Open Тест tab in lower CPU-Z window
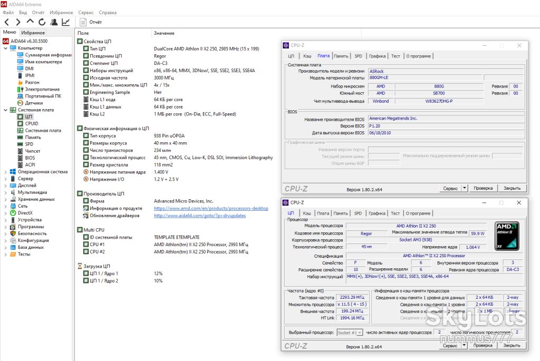The height and width of the screenshot is (361, 540). [396, 213]
